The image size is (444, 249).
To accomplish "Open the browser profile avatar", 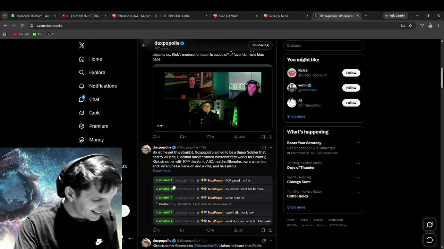I will tap(430, 26).
